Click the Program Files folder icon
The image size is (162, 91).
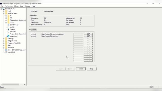pyautogui.click(x=6, y=41)
